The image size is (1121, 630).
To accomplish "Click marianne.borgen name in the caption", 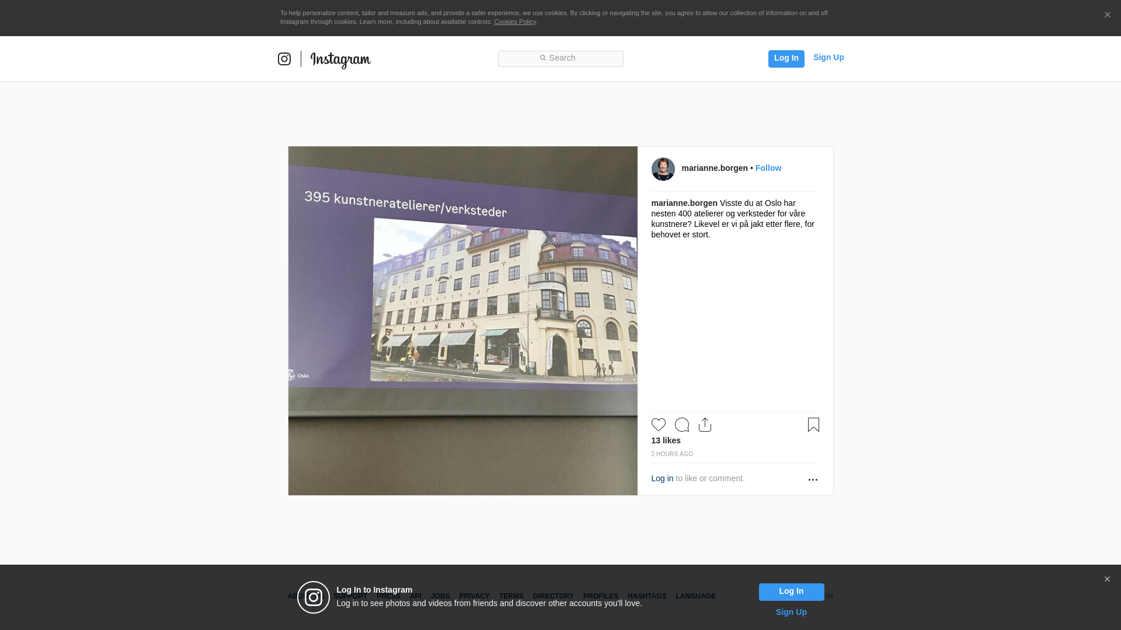I will [684, 203].
